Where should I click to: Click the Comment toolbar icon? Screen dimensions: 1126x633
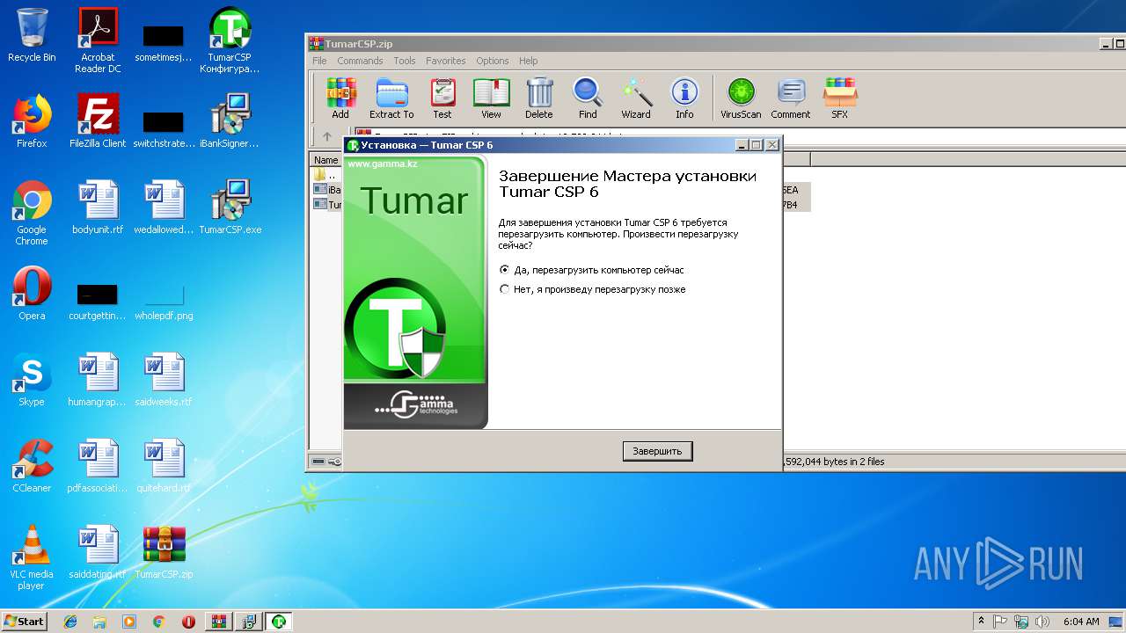click(791, 98)
